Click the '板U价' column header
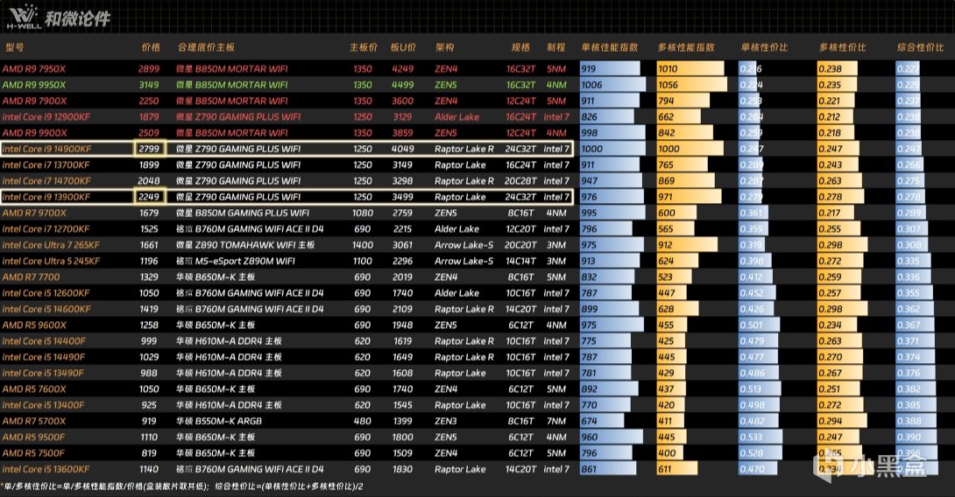The width and height of the screenshot is (955, 497). pos(403,47)
